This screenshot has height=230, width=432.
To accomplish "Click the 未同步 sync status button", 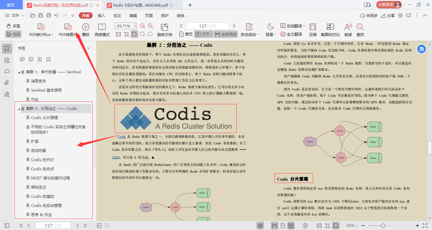I will pos(369,15).
